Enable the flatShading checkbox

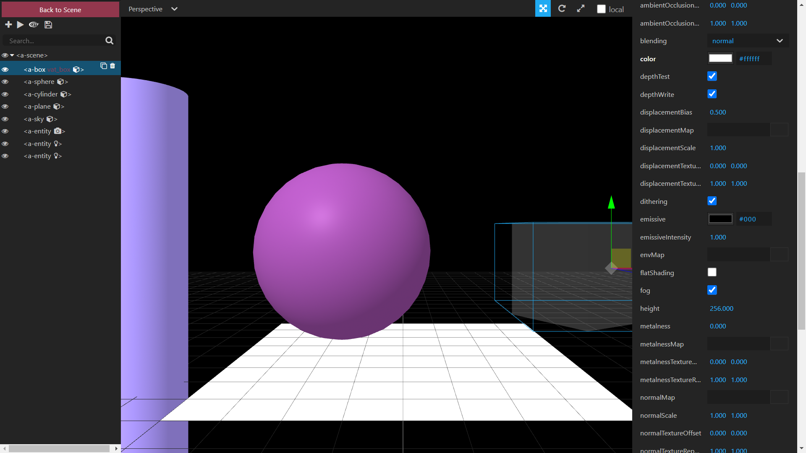click(x=712, y=272)
